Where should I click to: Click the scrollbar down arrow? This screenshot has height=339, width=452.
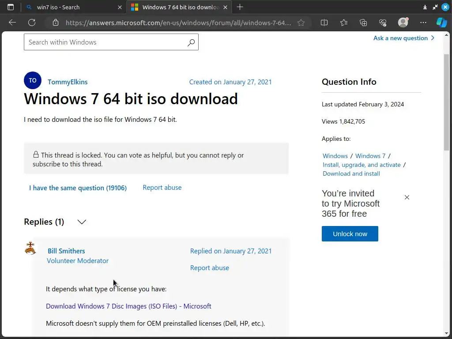[447, 334]
